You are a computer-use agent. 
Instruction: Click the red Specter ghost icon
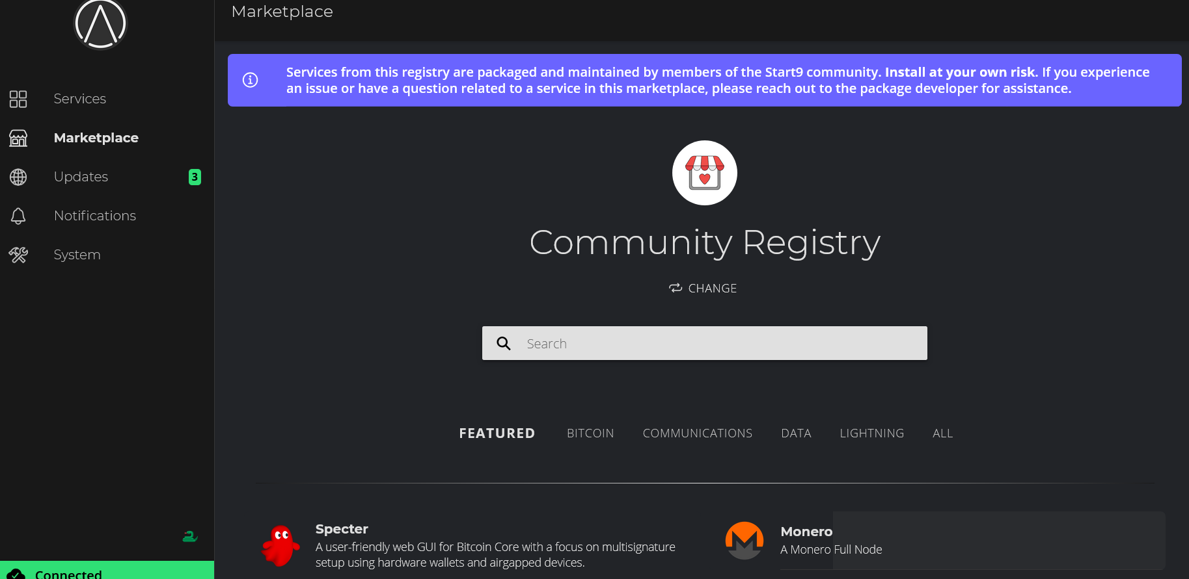pyautogui.click(x=280, y=545)
